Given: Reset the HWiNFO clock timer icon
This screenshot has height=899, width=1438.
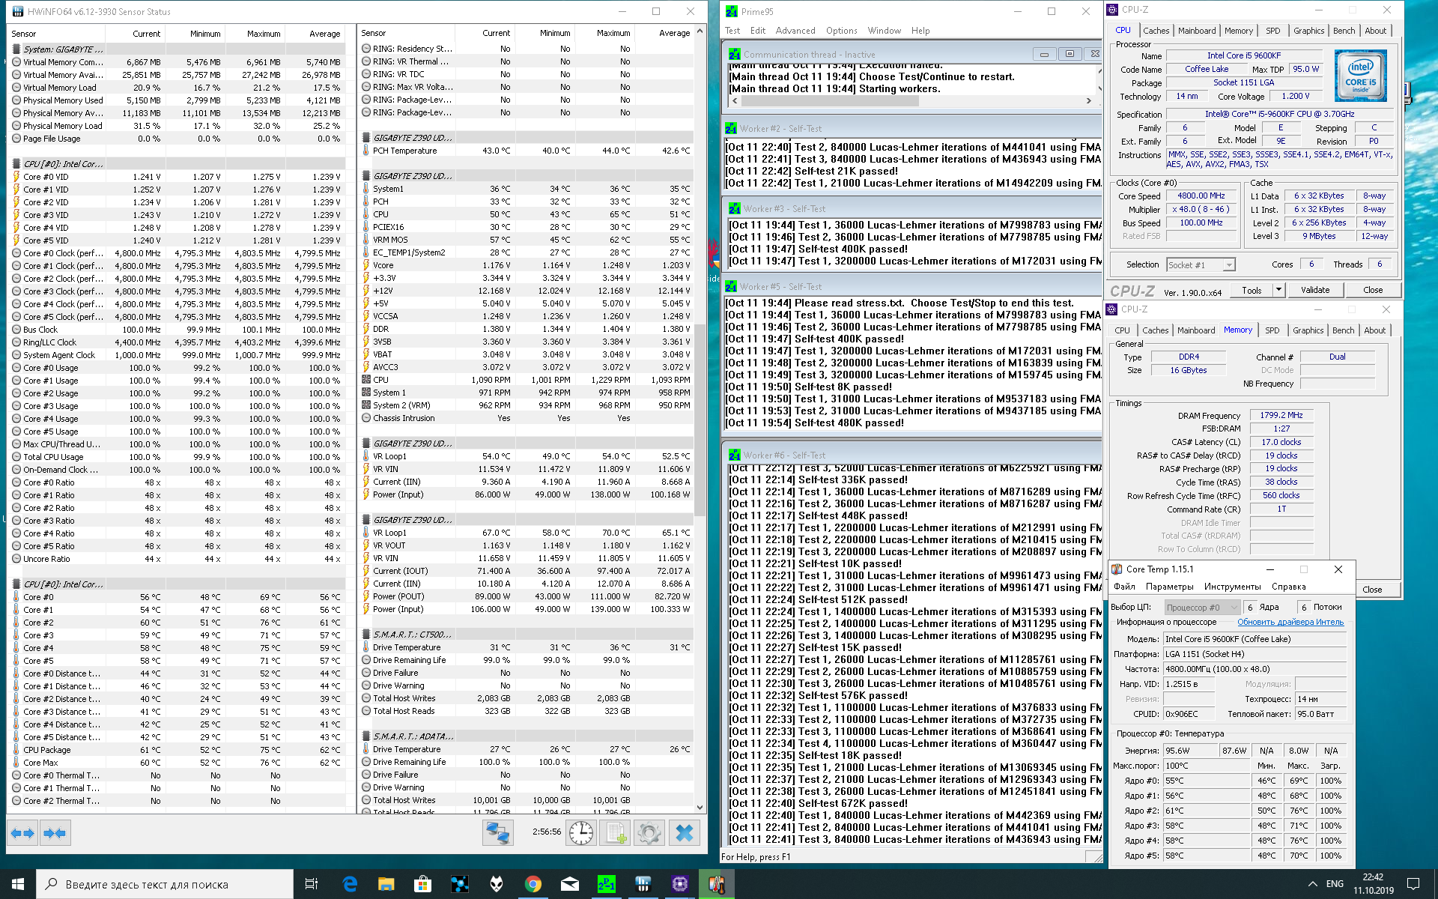Looking at the screenshot, I should pyautogui.click(x=581, y=832).
